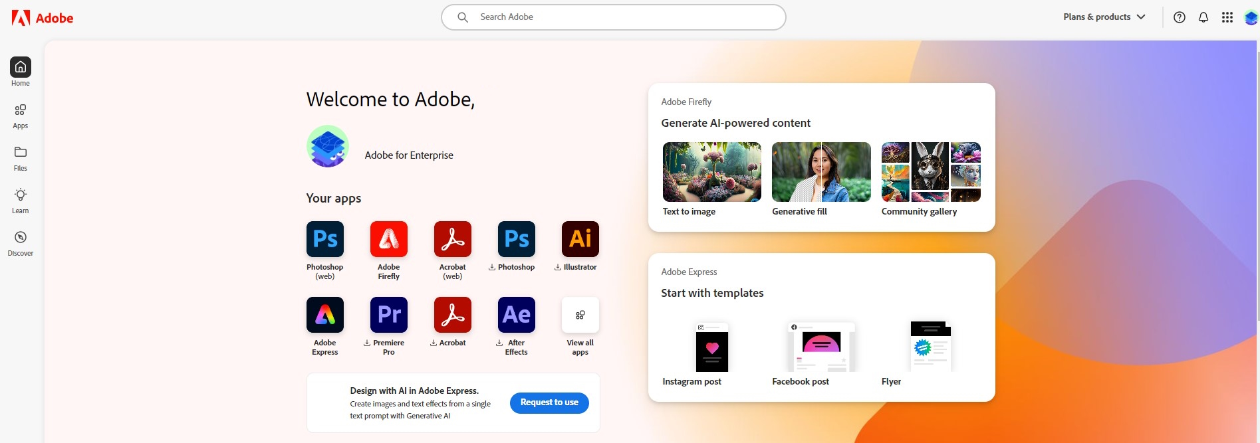Click the Request to use button
1260x443 pixels.
(x=549, y=403)
